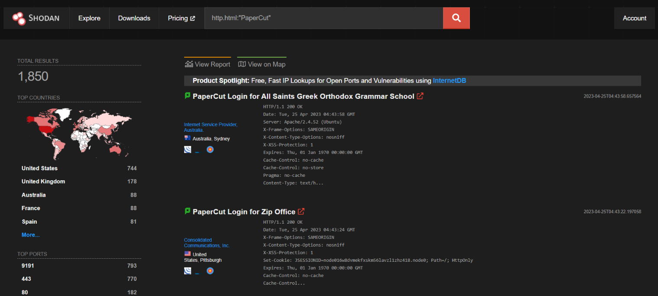Screen dimensions: 658x296
Task: Click the Set-Cookie JSESSIONID header line
Action: click(368, 260)
